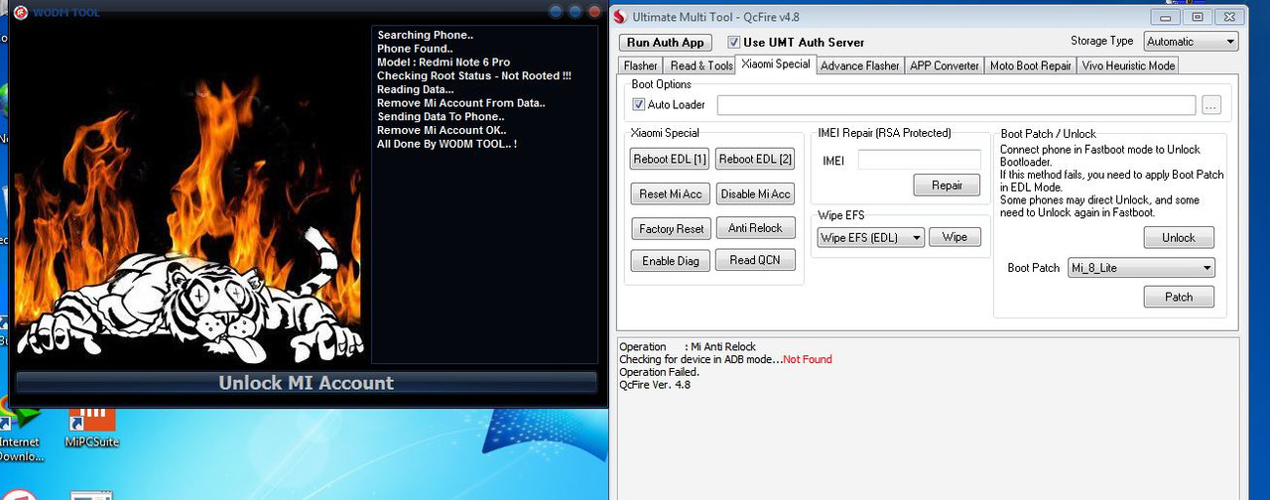
Task: Click the Disable Mi Acc button
Action: tap(756, 194)
